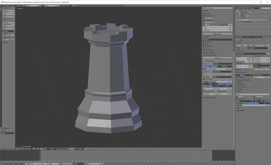This screenshot has height=165, width=271.
Task: Select the Camera object icon in outliner
Action: coord(240,16)
